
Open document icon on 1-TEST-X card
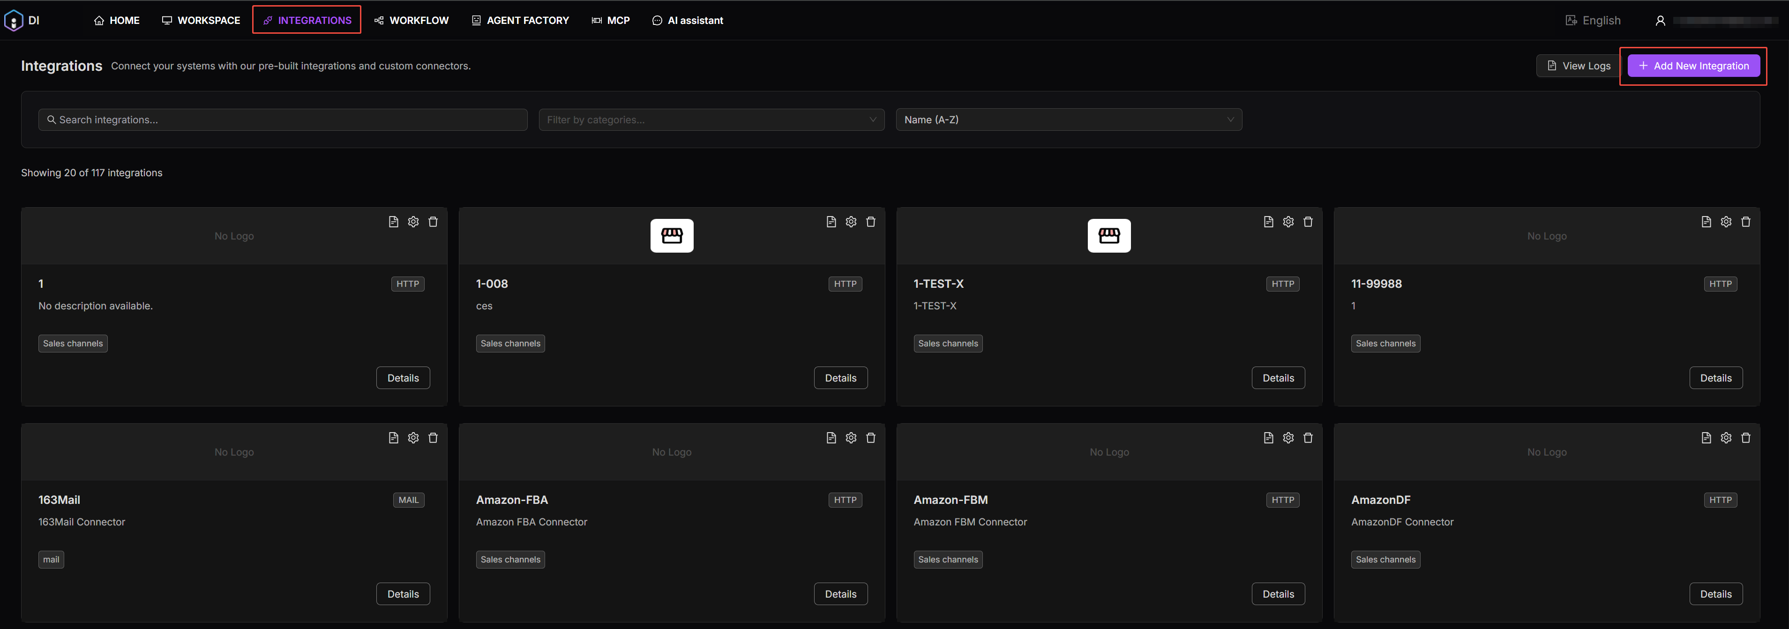click(x=1268, y=222)
